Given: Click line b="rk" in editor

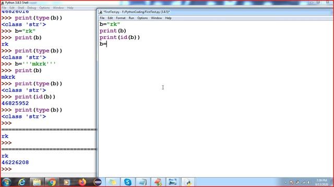Looking at the screenshot, I should (x=110, y=24).
